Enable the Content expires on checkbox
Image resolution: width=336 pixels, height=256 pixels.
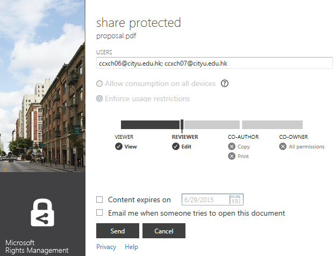(x=99, y=200)
